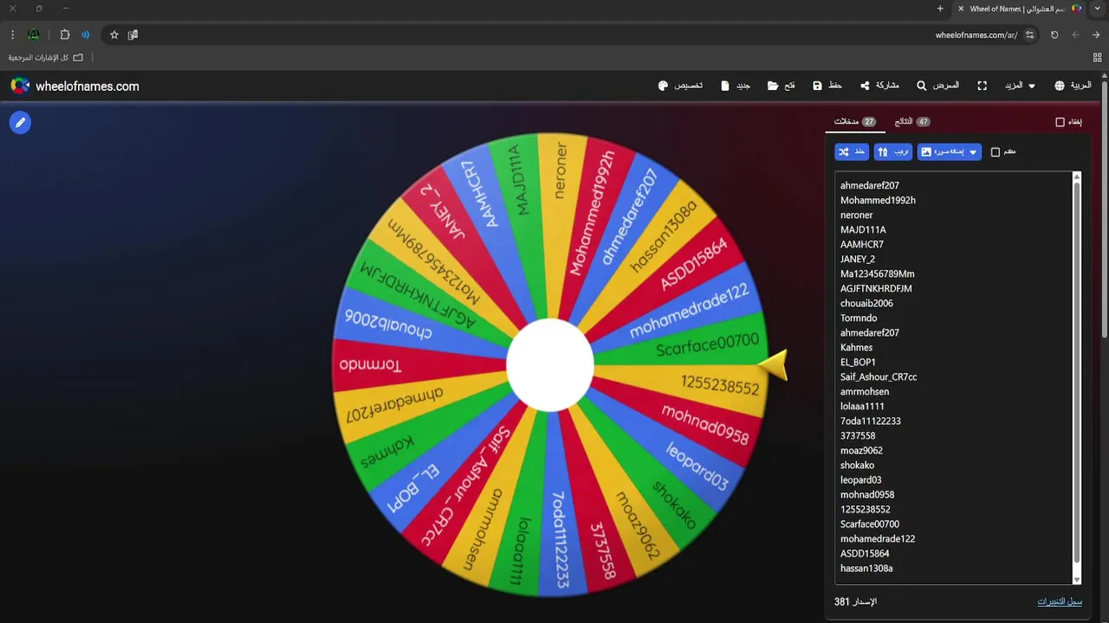Screen dimensions: 1109x623
Task: Click neroner in the entries list
Action: (856, 215)
